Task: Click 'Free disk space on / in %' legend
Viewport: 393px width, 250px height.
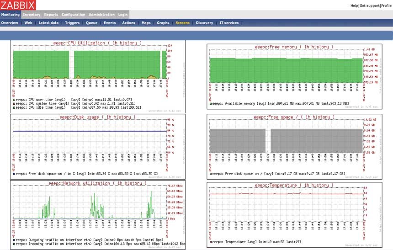Action: pyautogui.click(x=86, y=174)
